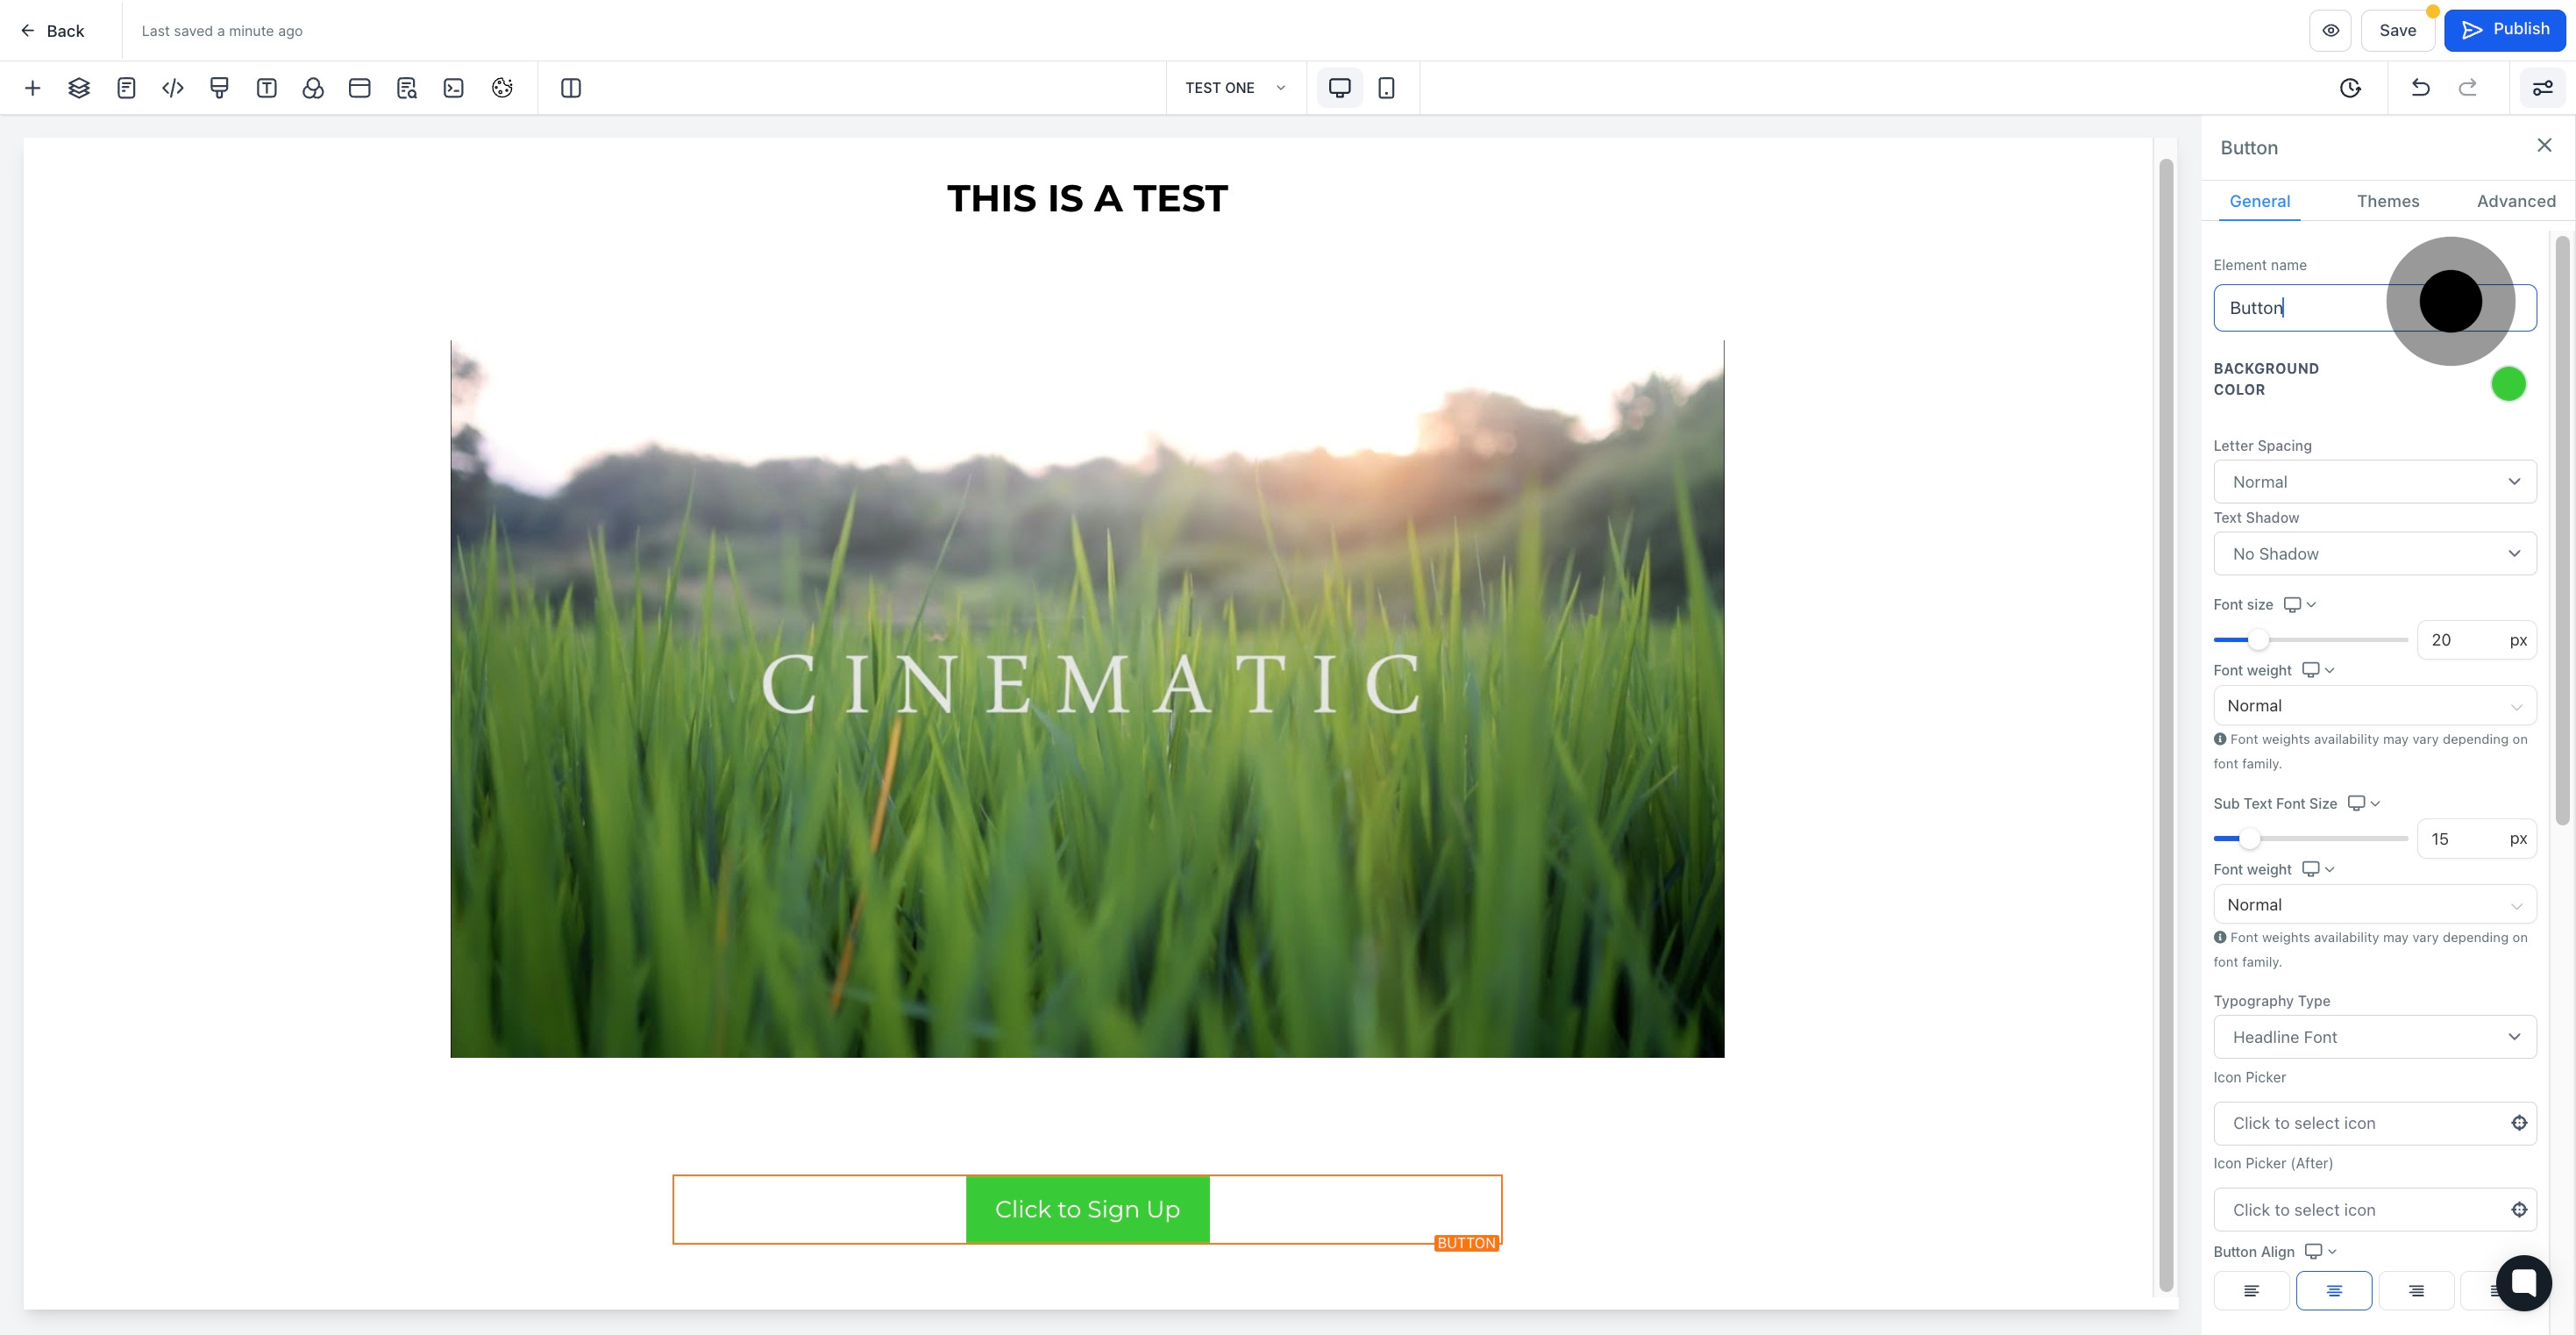2576x1335 pixels.
Task: Switch to the Themes tab
Action: pos(2387,201)
